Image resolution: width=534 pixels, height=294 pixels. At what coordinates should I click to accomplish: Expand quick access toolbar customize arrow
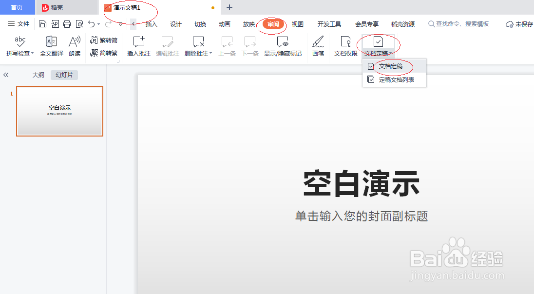click(x=120, y=24)
